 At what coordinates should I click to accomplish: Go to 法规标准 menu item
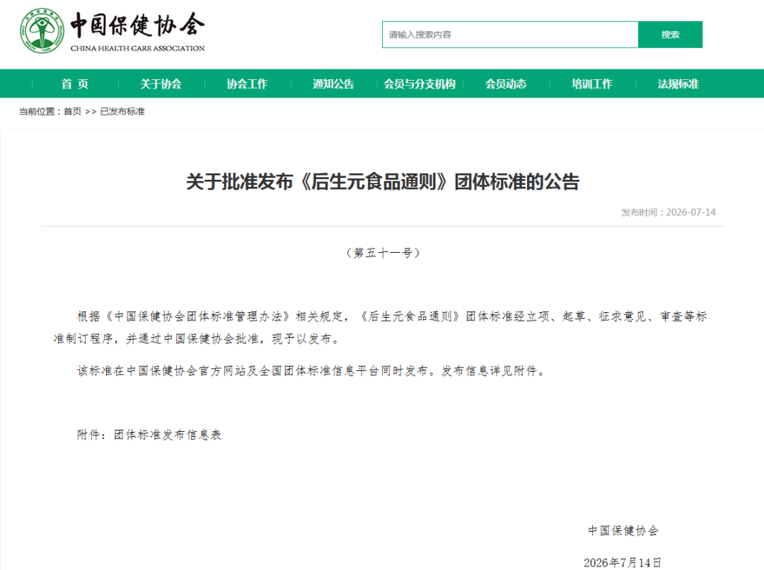(x=678, y=84)
